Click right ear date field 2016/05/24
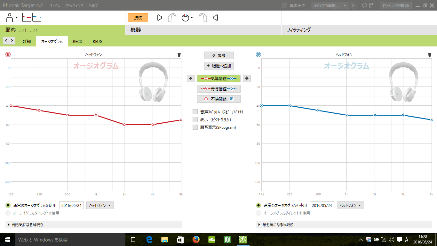Screen dimensions: 437x246 [x=72, y=205]
